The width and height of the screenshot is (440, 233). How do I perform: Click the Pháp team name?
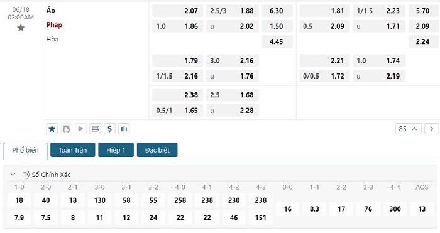pos(54,24)
